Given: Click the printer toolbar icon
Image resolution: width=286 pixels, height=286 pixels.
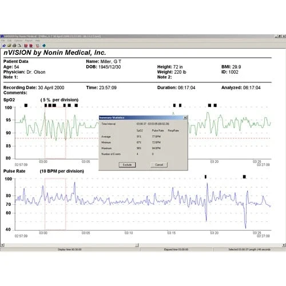Looking at the screenshot, I should [14, 46].
